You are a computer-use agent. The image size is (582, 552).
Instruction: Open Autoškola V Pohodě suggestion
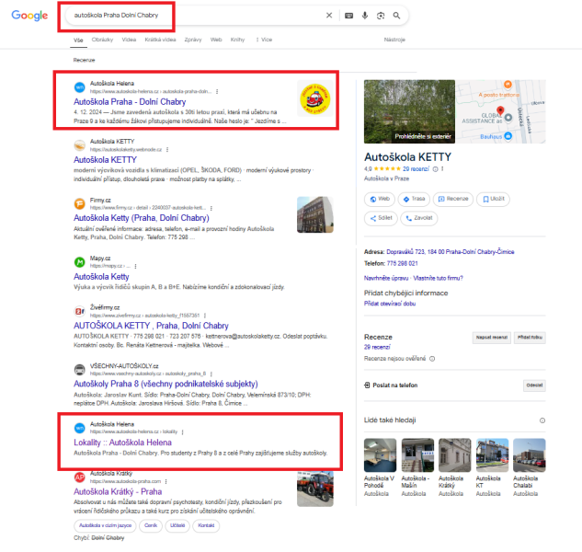380,467
